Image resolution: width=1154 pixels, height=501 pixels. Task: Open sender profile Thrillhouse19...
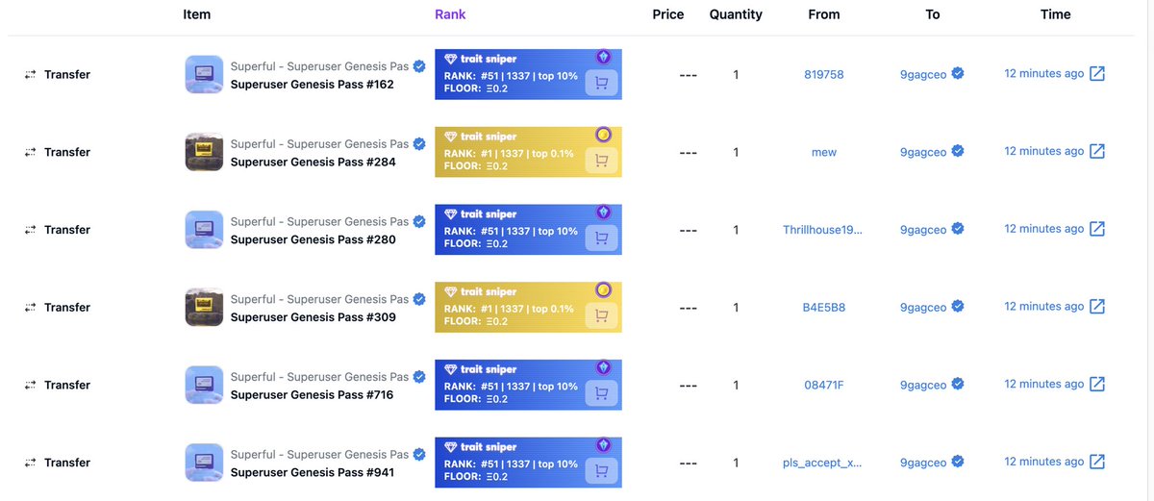click(x=823, y=230)
